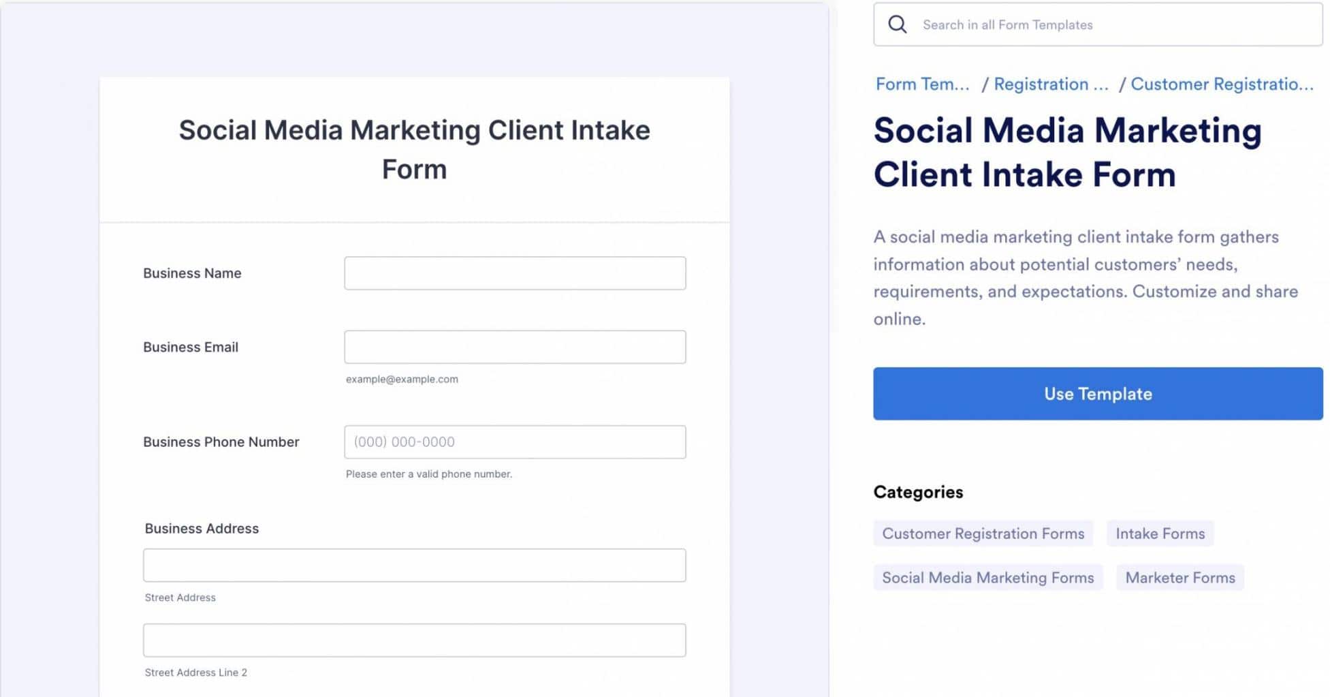This screenshot has height=697, width=1330.
Task: Click the Use Template button
Action: coord(1096,394)
